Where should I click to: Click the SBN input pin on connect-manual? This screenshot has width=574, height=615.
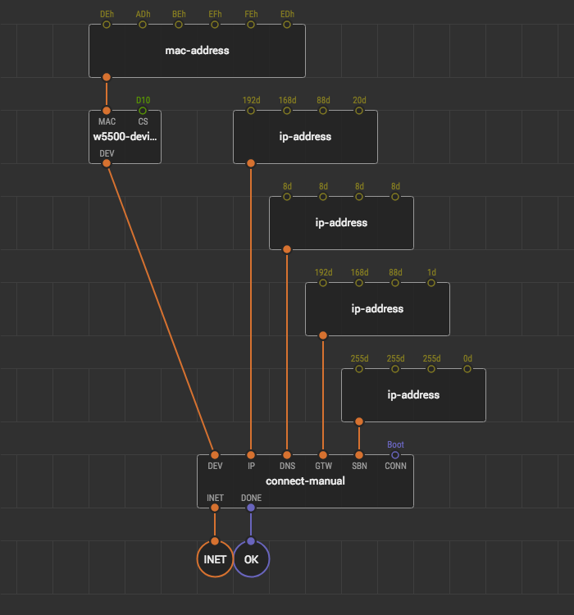359,455
